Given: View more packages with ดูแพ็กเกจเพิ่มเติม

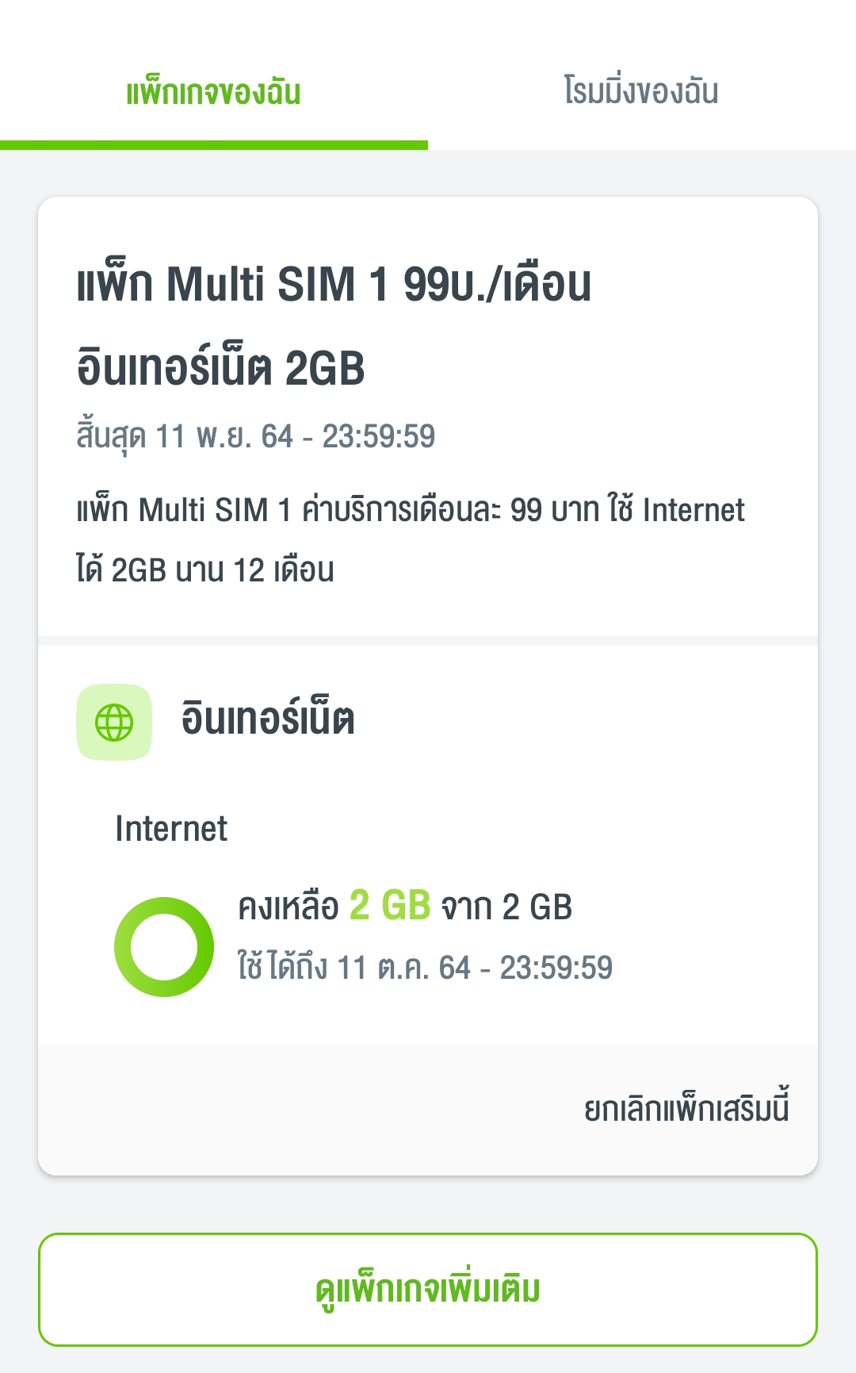Looking at the screenshot, I should click(x=428, y=1290).
